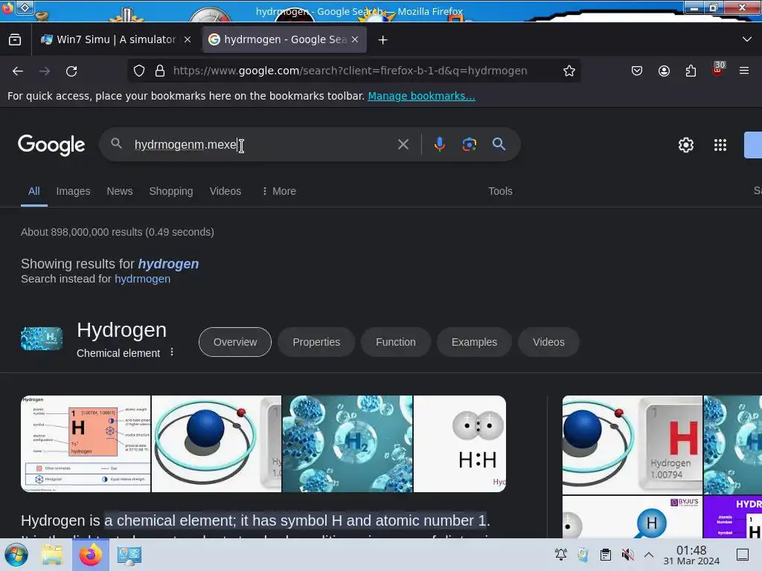The image size is (762, 571).
Task: Open the periodic table H diagram image
Action: tap(86, 444)
